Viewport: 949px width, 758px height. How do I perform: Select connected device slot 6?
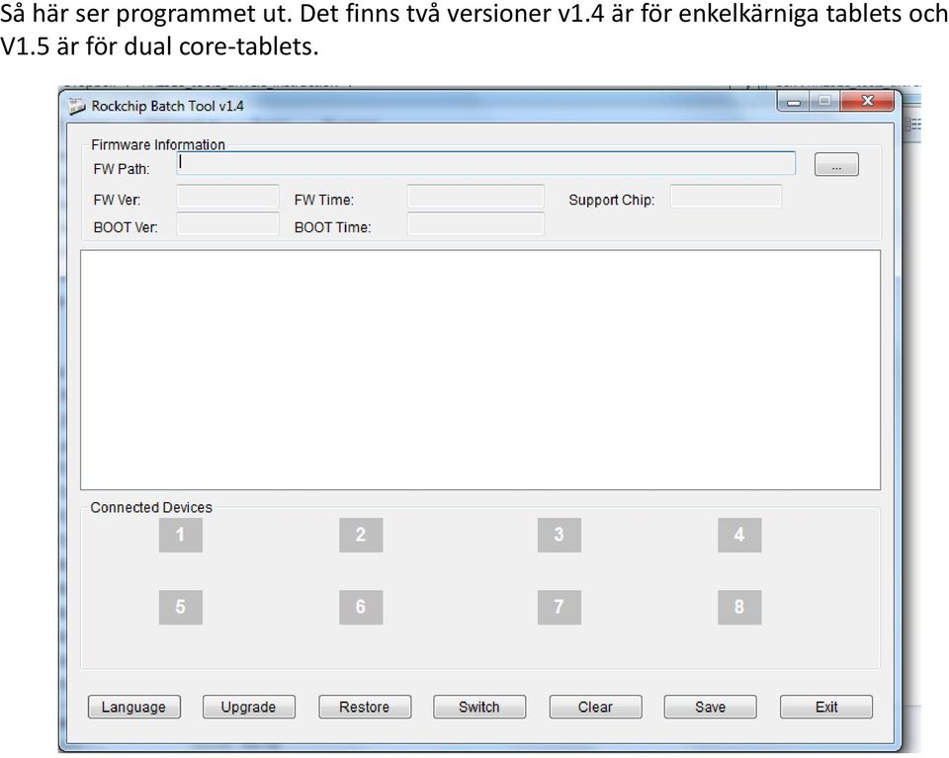click(361, 608)
